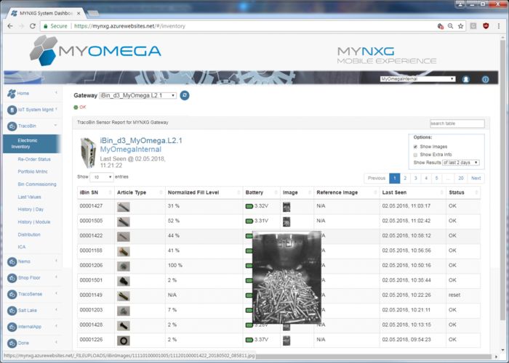Open the Gateway selection dropdown
Screen dimensions: 509x363
(137, 95)
